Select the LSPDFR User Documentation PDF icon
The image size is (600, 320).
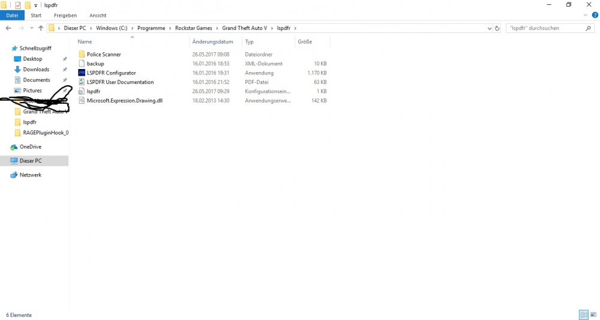pos(82,82)
